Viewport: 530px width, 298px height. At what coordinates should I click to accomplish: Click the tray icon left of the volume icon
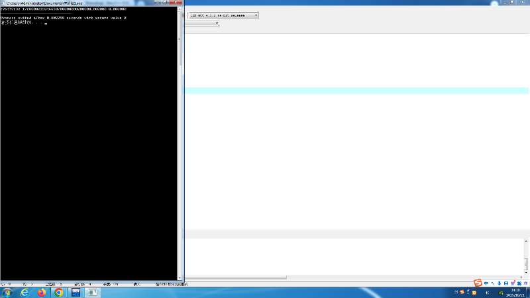pos(474,293)
